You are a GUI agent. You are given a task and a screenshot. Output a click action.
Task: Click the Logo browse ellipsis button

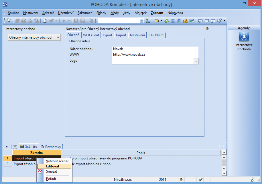(x=196, y=61)
